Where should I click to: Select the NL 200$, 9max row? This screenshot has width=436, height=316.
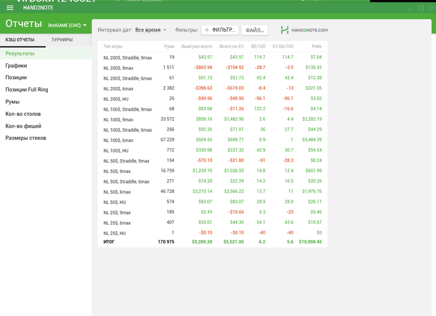tap(212, 67)
